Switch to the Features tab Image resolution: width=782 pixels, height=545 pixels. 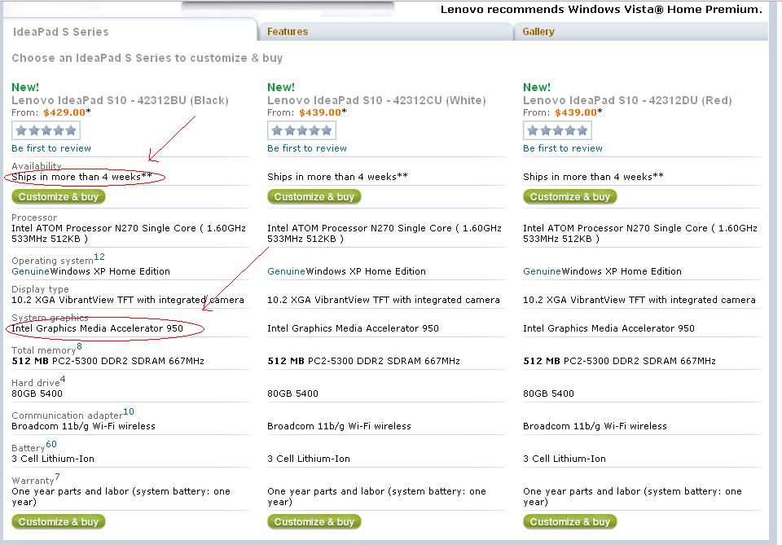click(x=288, y=32)
